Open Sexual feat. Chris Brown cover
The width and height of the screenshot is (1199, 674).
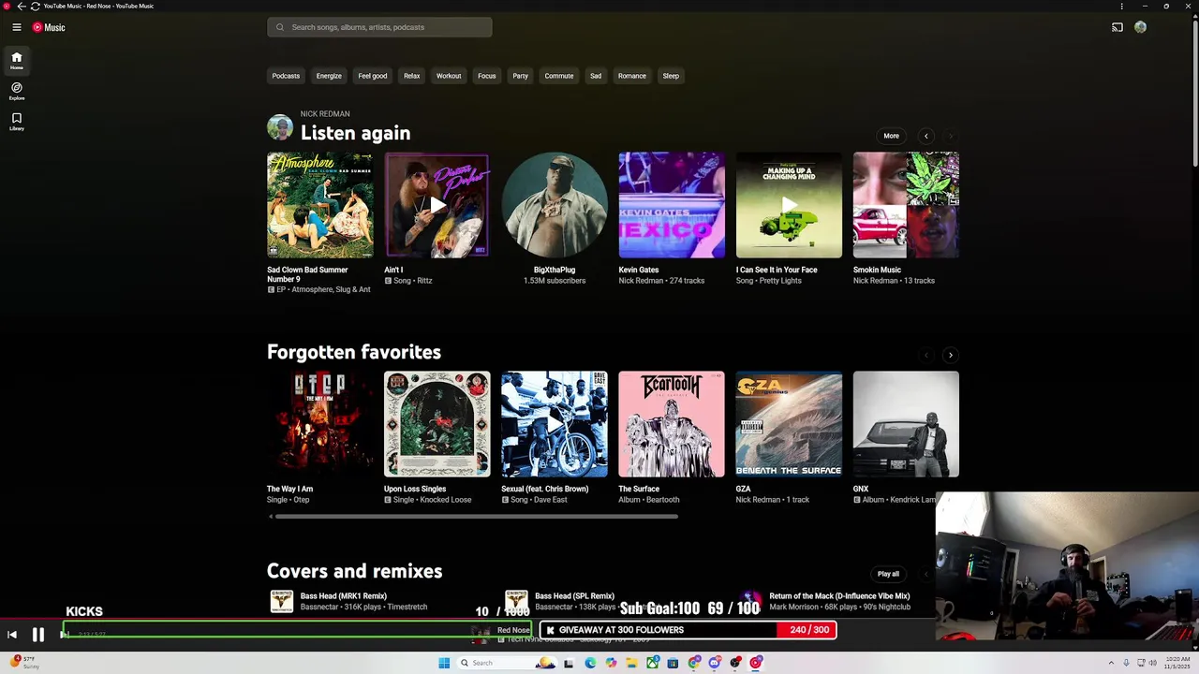[x=554, y=424]
